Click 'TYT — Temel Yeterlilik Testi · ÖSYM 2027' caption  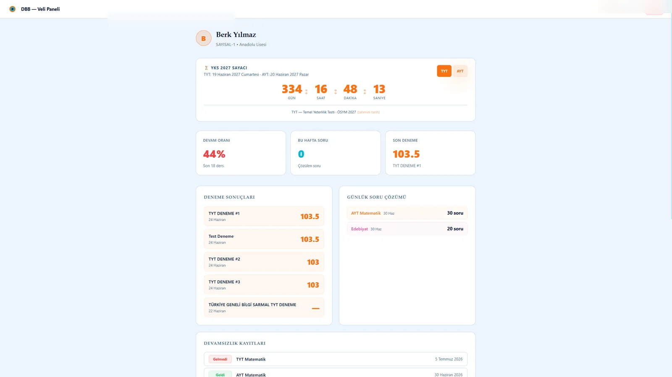[x=323, y=112]
